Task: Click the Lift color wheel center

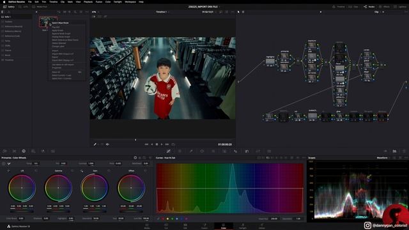Action: (22, 188)
